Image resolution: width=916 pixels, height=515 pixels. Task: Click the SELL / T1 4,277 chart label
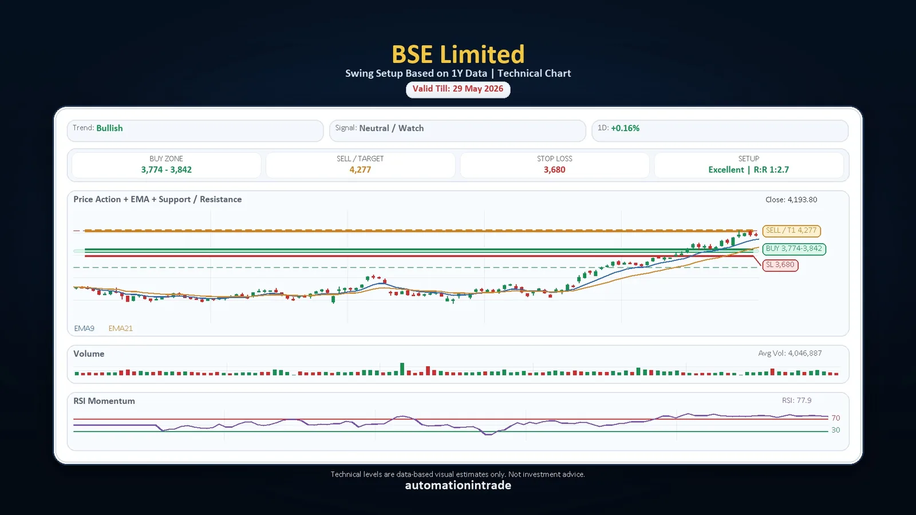pos(791,231)
